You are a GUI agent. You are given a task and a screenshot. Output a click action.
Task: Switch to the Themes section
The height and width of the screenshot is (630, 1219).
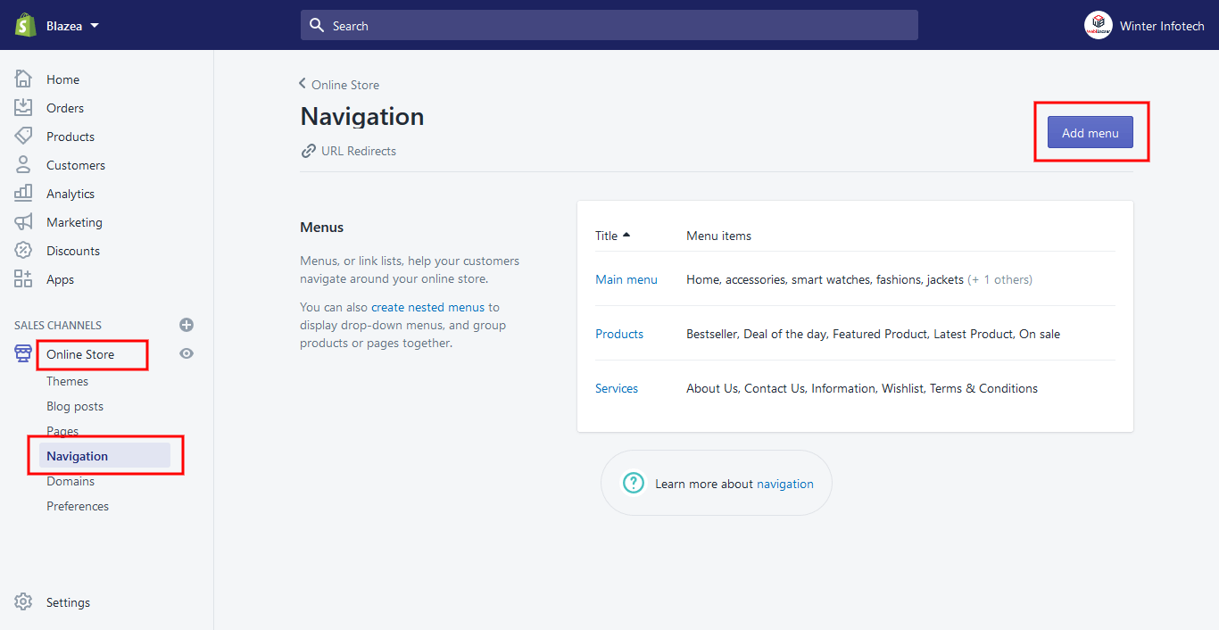coord(67,381)
